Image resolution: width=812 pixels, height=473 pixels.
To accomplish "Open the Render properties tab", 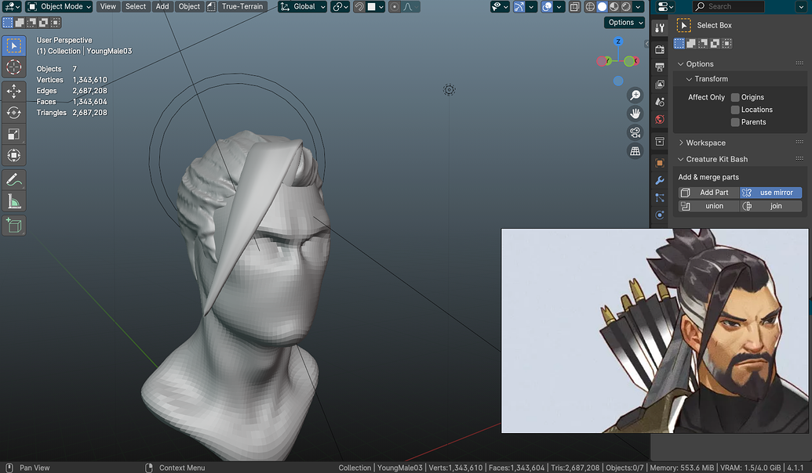I will click(659, 49).
